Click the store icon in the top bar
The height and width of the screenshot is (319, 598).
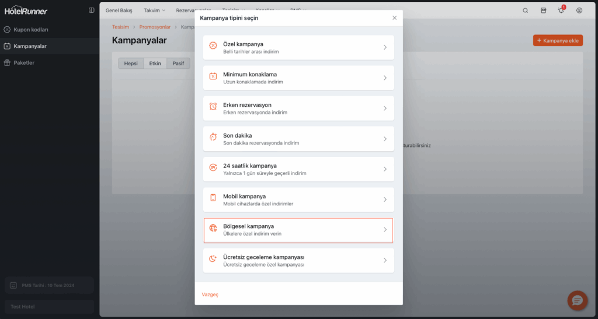tap(543, 10)
